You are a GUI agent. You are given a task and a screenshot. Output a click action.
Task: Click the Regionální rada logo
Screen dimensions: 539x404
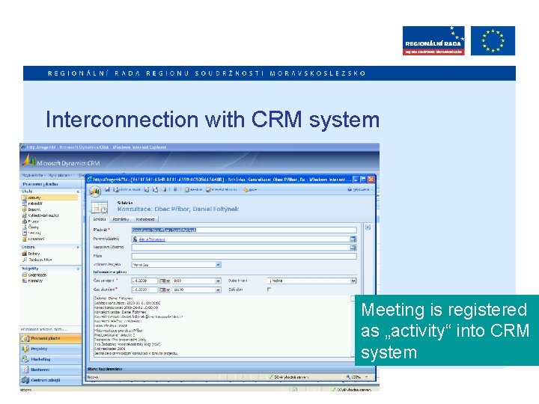[433, 40]
